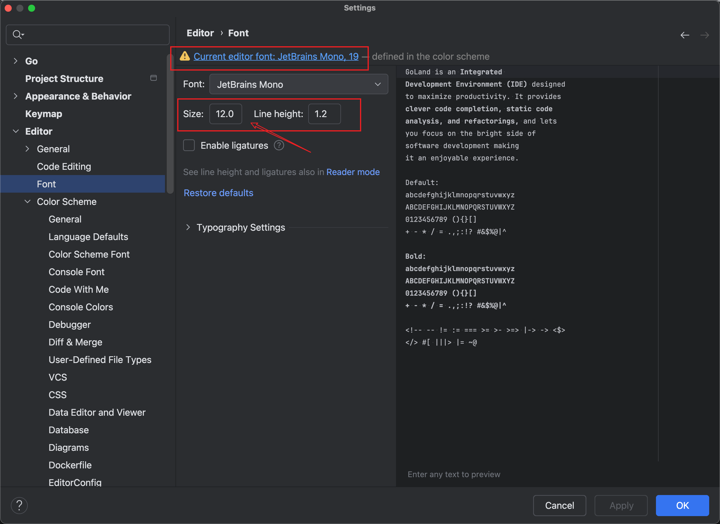
Task: Collapse the Color Scheme tree node
Action: point(27,201)
